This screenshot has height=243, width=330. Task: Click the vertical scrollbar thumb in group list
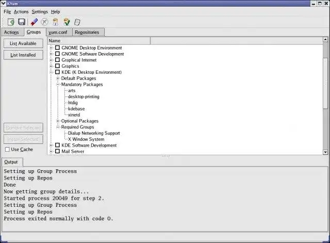[x=325, y=83]
